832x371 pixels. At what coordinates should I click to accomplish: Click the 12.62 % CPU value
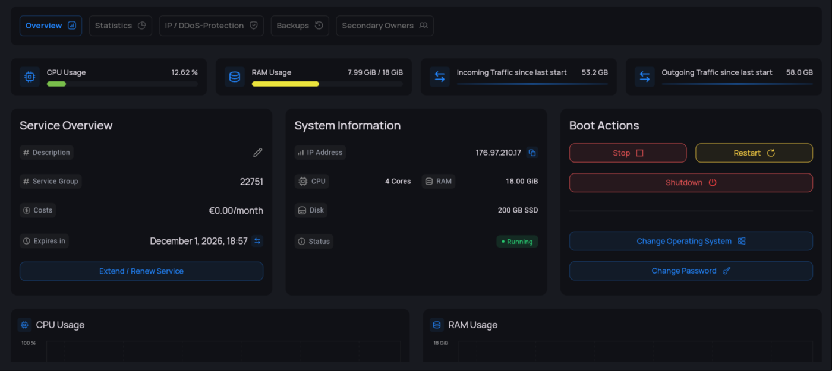point(184,72)
